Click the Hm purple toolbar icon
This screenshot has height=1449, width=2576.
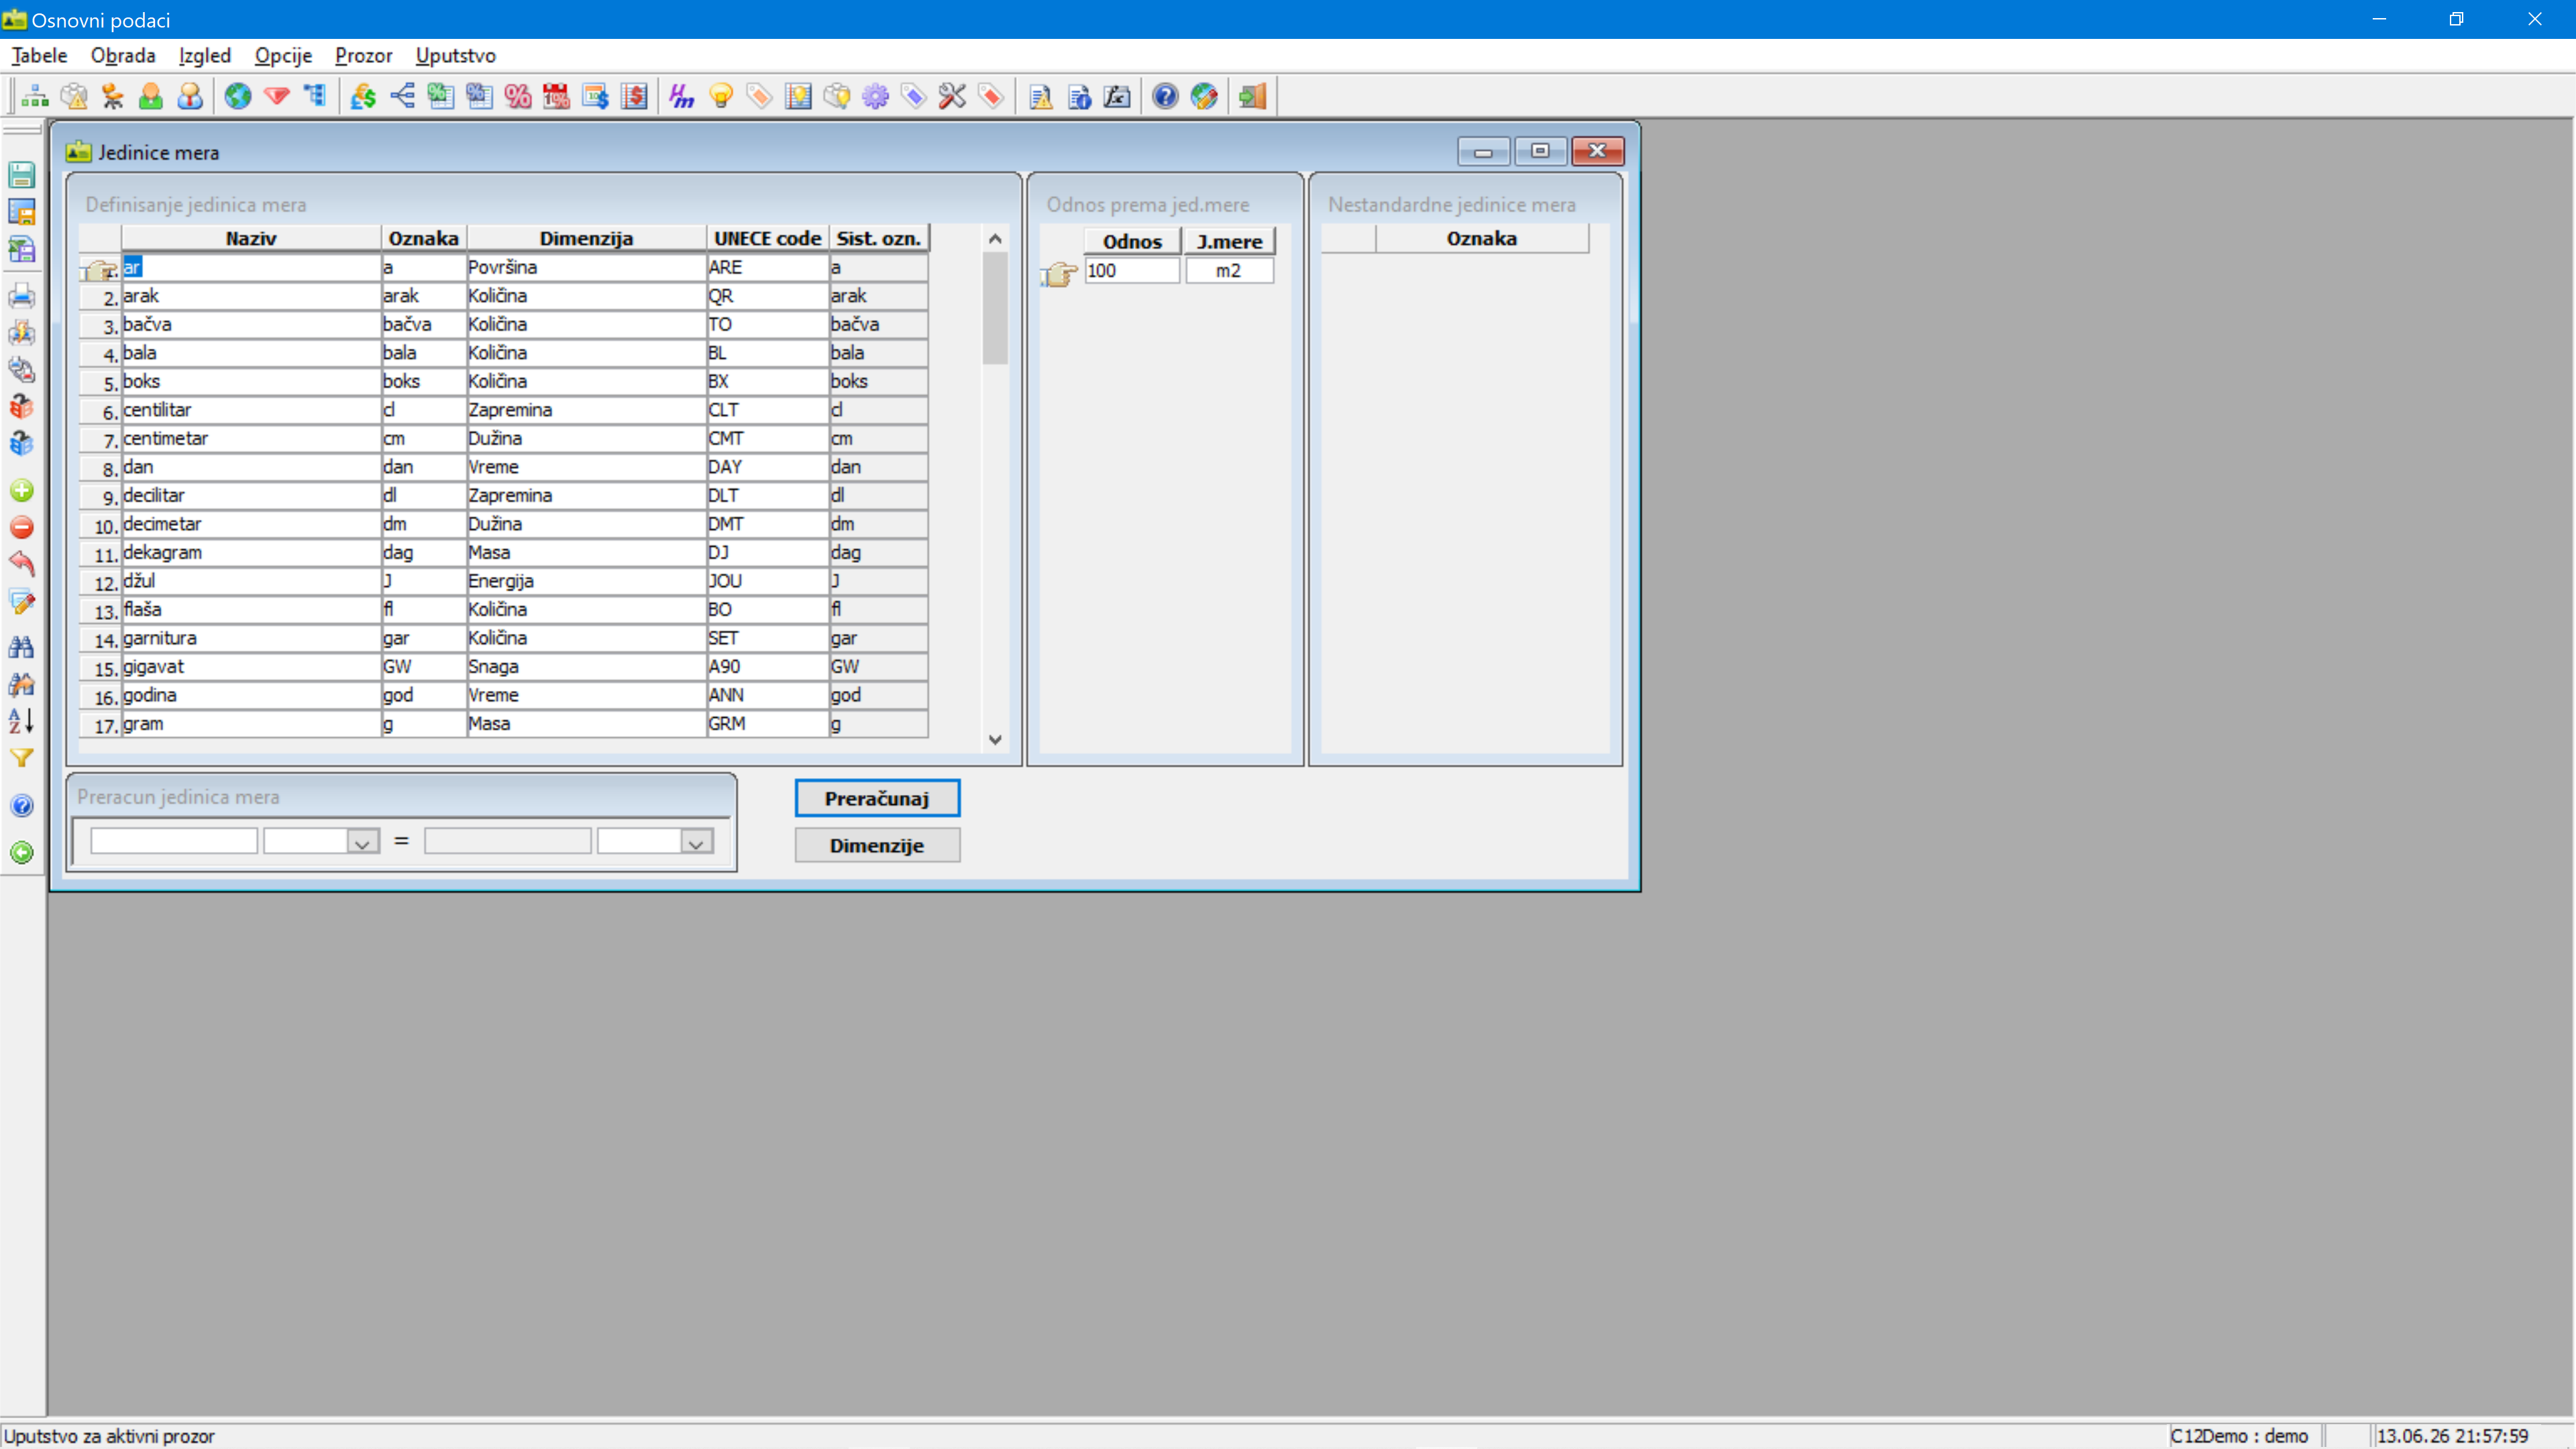click(682, 96)
